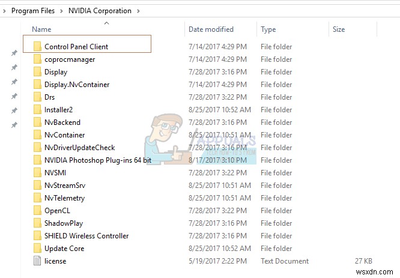
Task: Sort files by the Name column header
Action: coord(41,29)
